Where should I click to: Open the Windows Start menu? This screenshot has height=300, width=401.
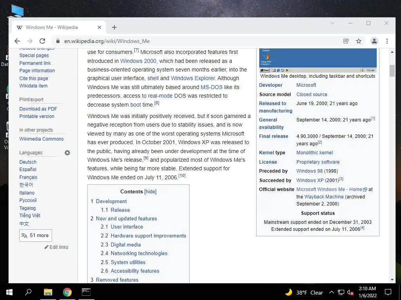click(x=9, y=292)
